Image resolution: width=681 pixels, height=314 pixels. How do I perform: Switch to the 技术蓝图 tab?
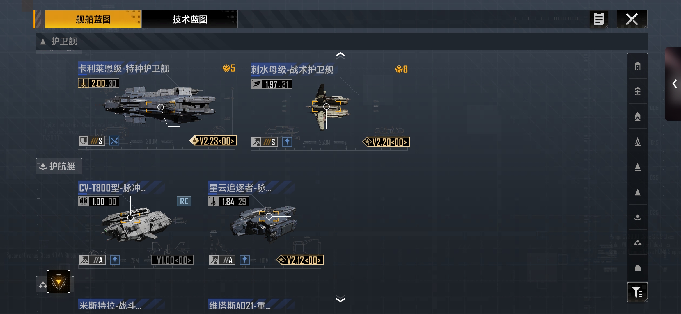[189, 19]
